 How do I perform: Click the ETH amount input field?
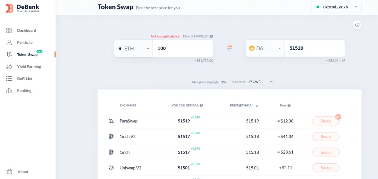(183, 48)
